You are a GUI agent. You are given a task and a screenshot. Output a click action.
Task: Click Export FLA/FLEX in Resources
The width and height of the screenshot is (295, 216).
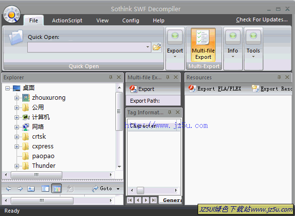215,89
